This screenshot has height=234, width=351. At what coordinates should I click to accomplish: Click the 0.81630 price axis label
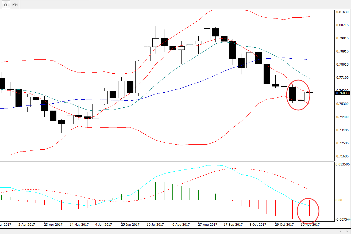coord(343,12)
